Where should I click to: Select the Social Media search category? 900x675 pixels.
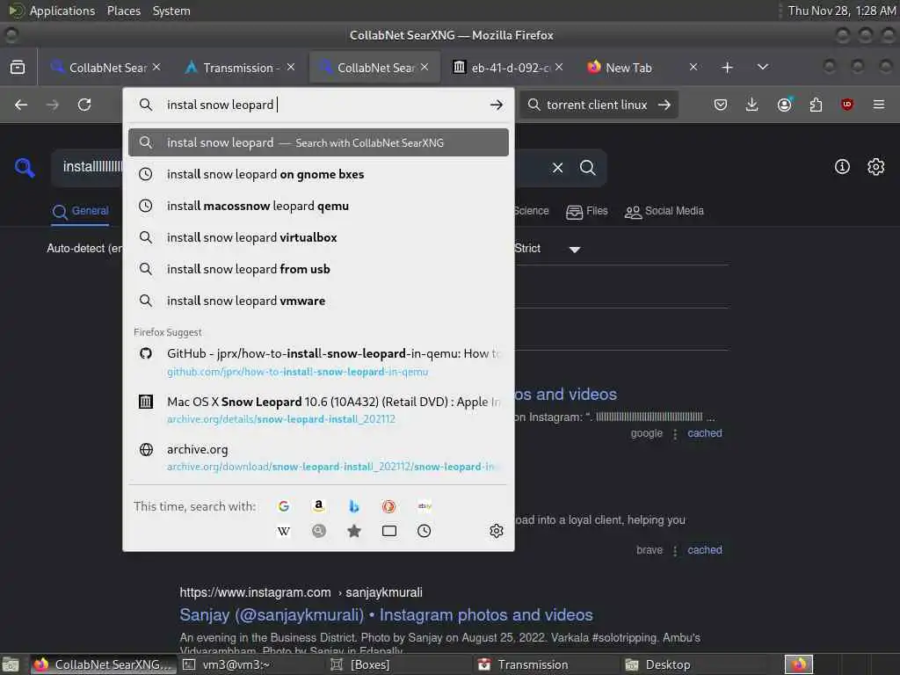tap(664, 211)
